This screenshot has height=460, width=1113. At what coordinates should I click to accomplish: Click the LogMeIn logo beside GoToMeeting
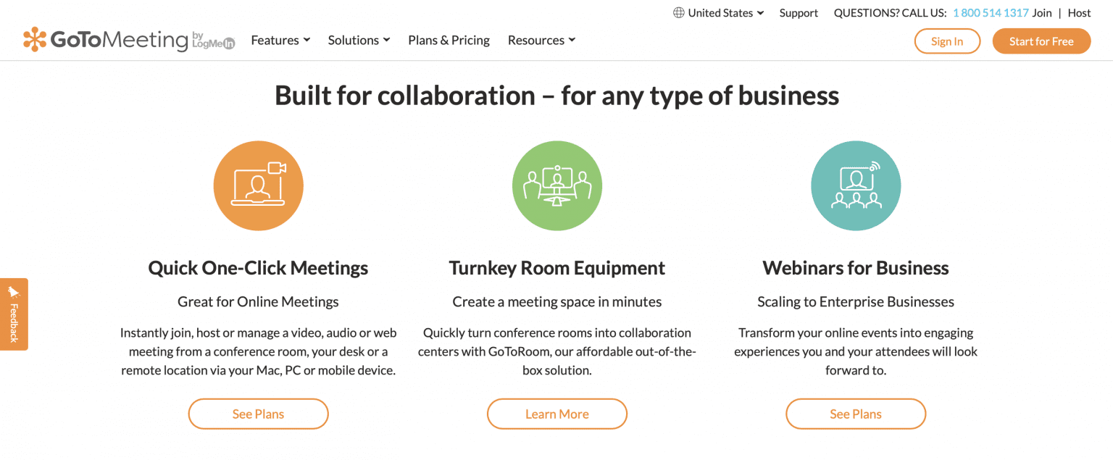212,42
